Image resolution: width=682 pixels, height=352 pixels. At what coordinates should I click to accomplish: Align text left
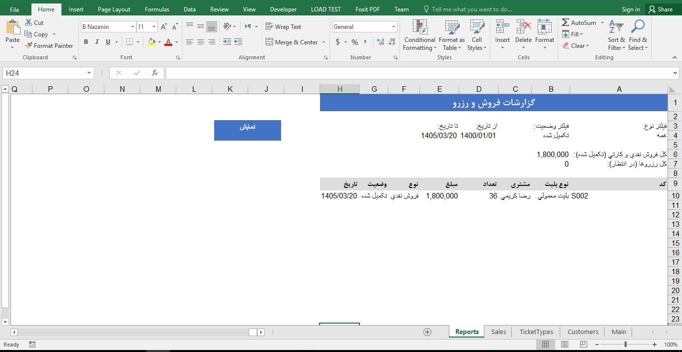[x=190, y=42]
